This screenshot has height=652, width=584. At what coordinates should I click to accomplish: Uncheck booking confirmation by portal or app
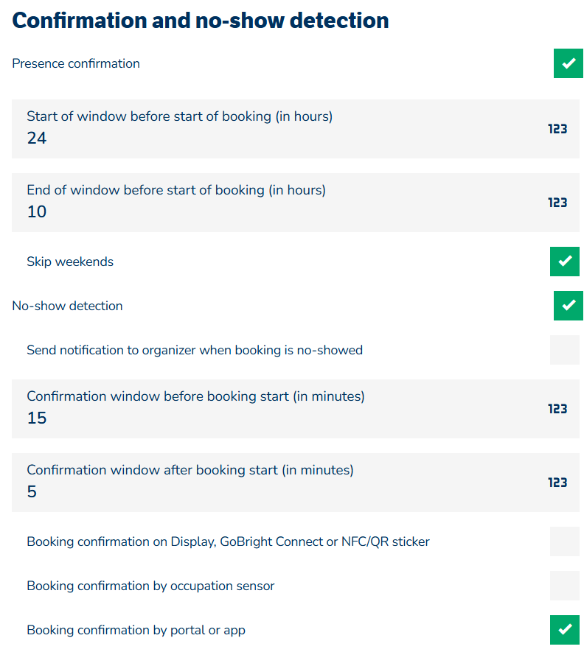click(565, 630)
